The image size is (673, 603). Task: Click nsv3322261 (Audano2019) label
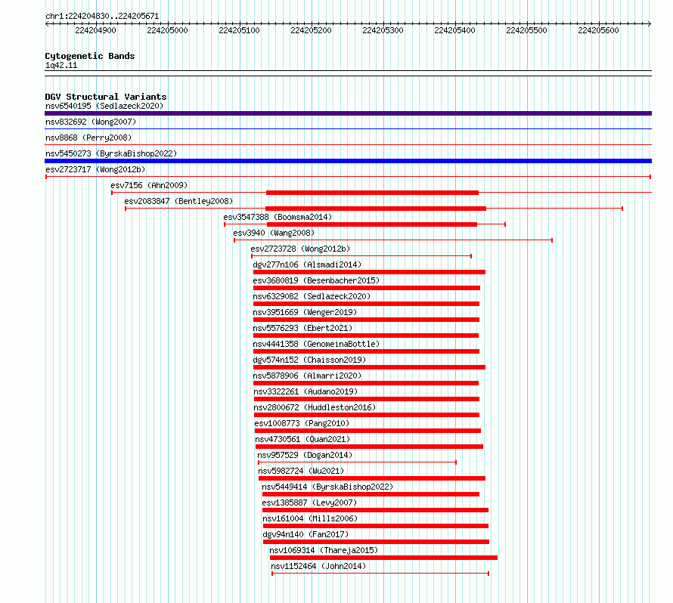click(305, 391)
